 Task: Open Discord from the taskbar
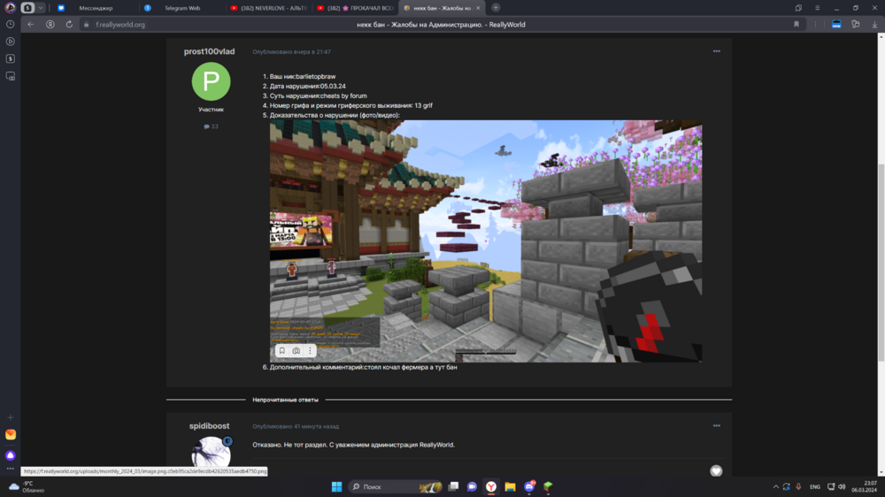[x=529, y=486]
